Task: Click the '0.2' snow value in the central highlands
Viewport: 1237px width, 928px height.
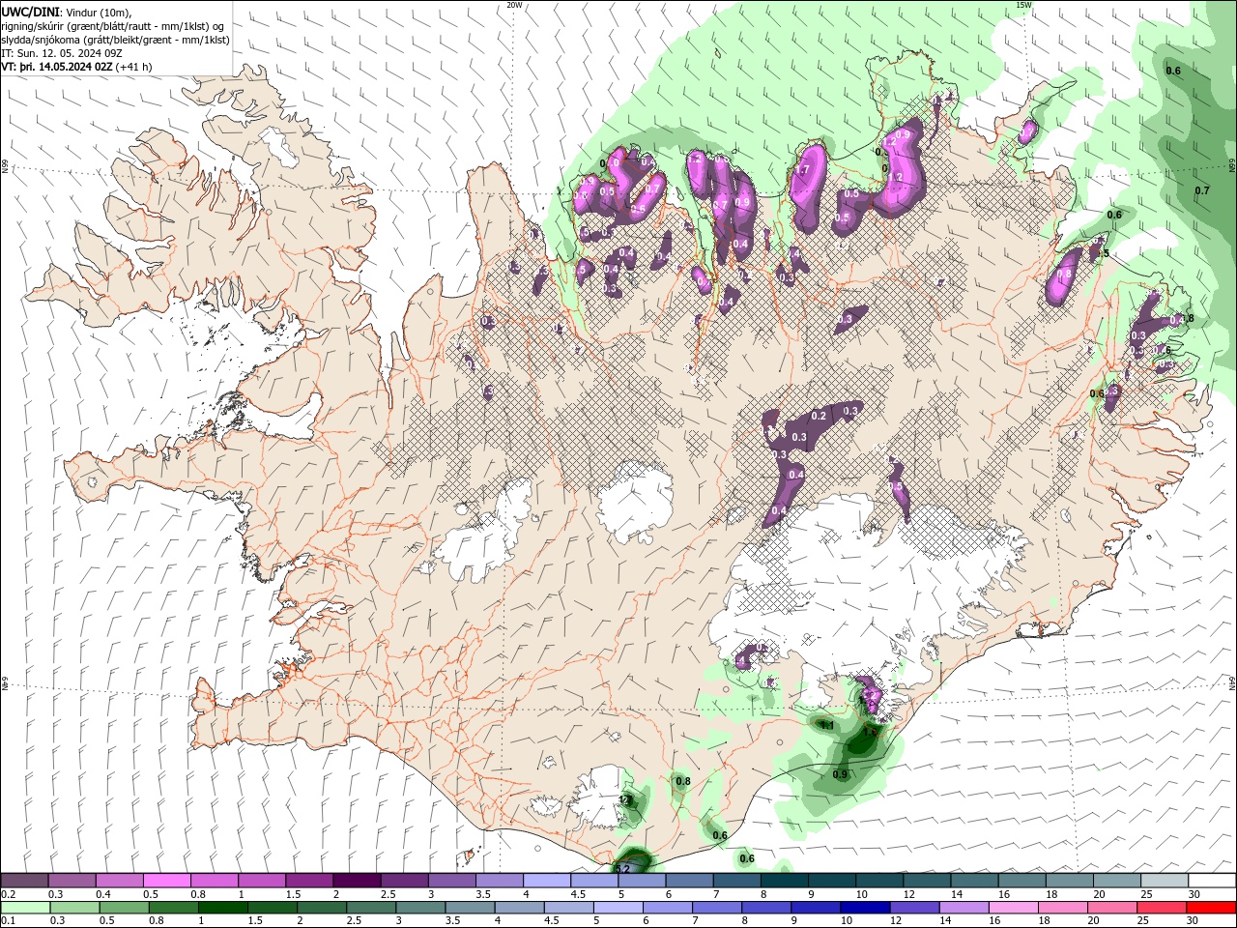Action: [819, 416]
